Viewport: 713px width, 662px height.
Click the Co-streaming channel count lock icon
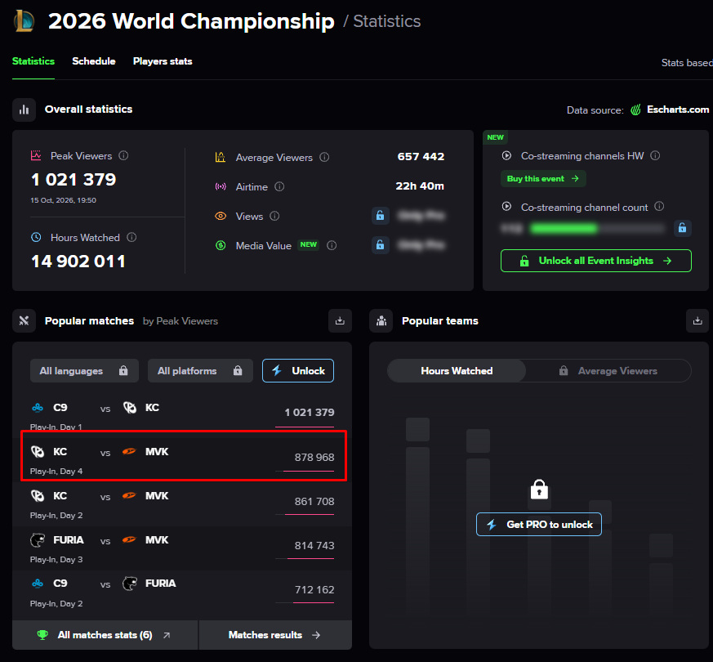click(x=682, y=228)
